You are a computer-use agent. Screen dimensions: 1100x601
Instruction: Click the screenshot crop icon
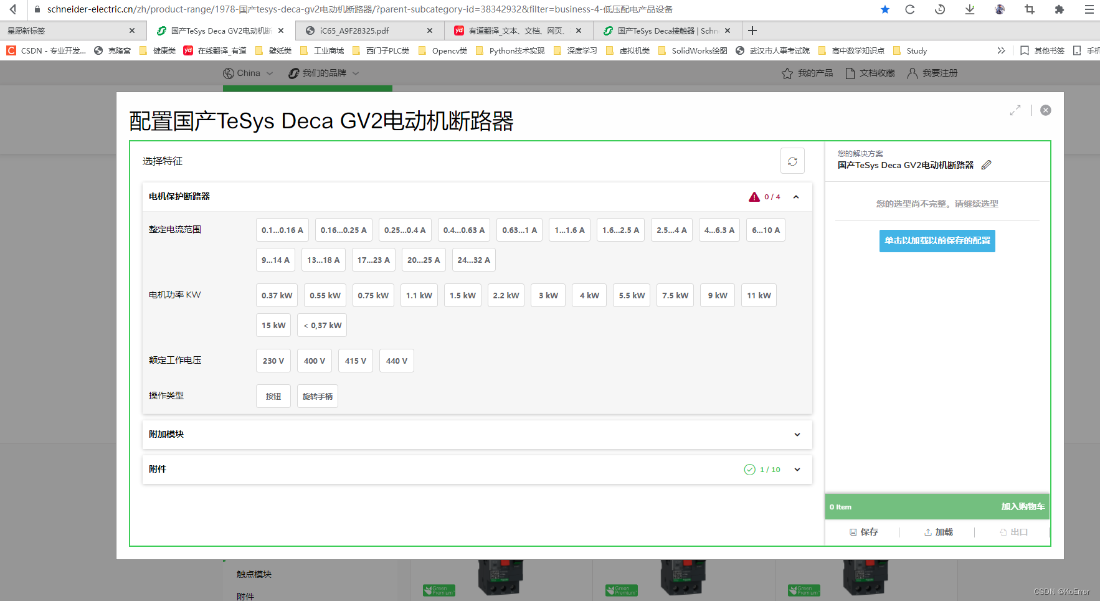point(1030,9)
